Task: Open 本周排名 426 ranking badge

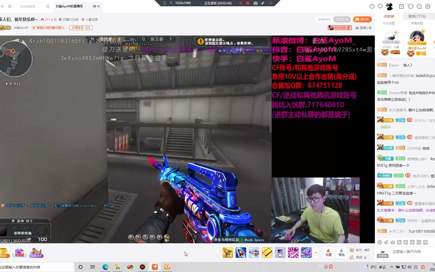Action: [81, 28]
